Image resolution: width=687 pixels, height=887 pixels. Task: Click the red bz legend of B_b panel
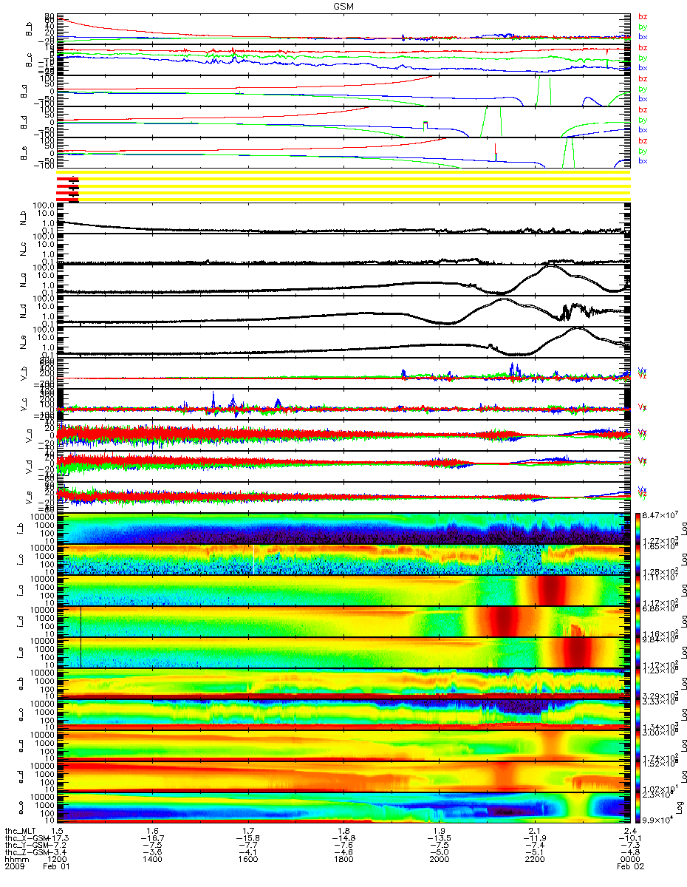pos(643,16)
